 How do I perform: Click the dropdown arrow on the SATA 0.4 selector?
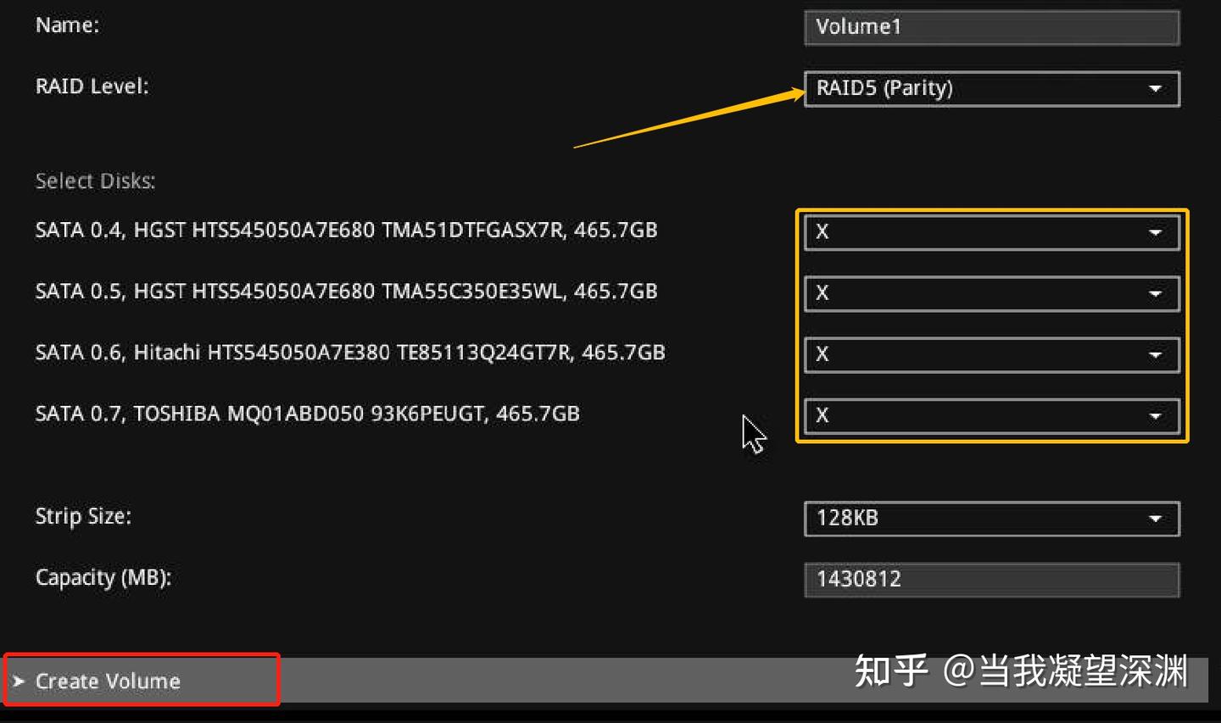(x=1155, y=231)
